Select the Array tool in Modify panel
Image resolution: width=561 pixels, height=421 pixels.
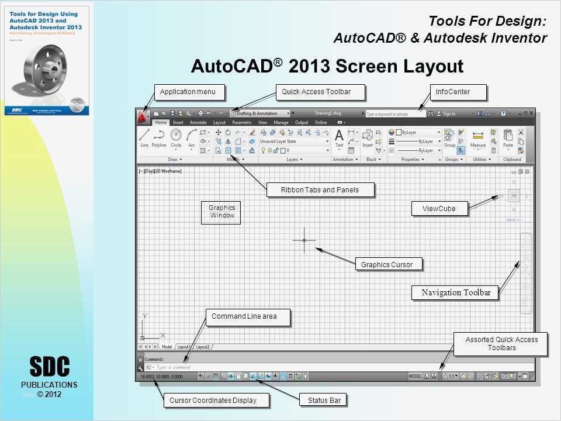[x=238, y=151]
